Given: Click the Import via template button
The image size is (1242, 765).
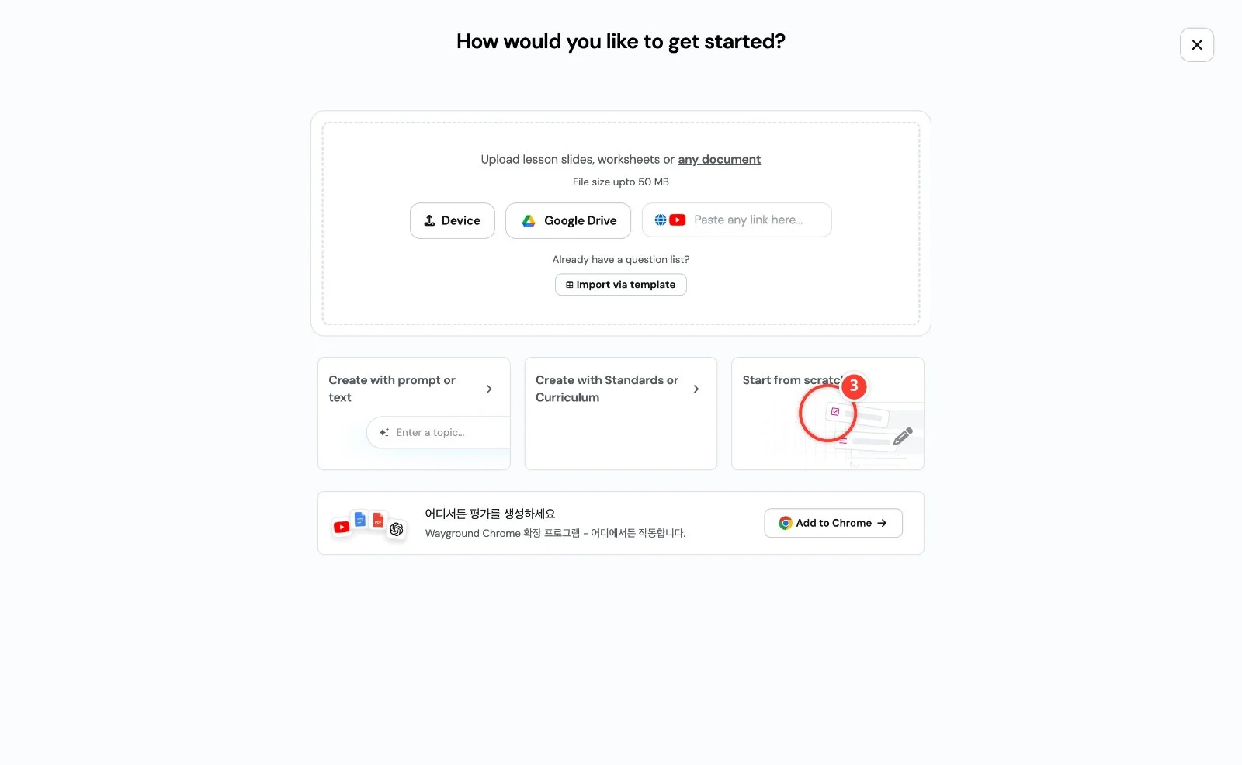Looking at the screenshot, I should coord(621,285).
